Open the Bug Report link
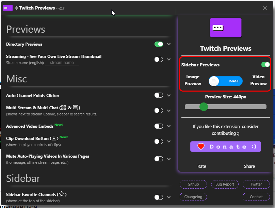Screen dimensions: 275x208 225,184
